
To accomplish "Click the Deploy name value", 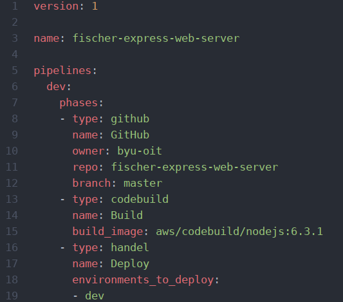I will 130,264.
